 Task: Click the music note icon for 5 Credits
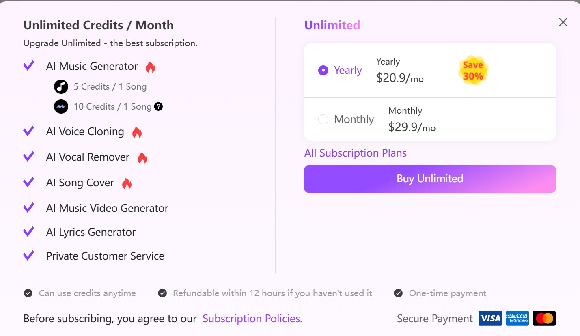(61, 87)
